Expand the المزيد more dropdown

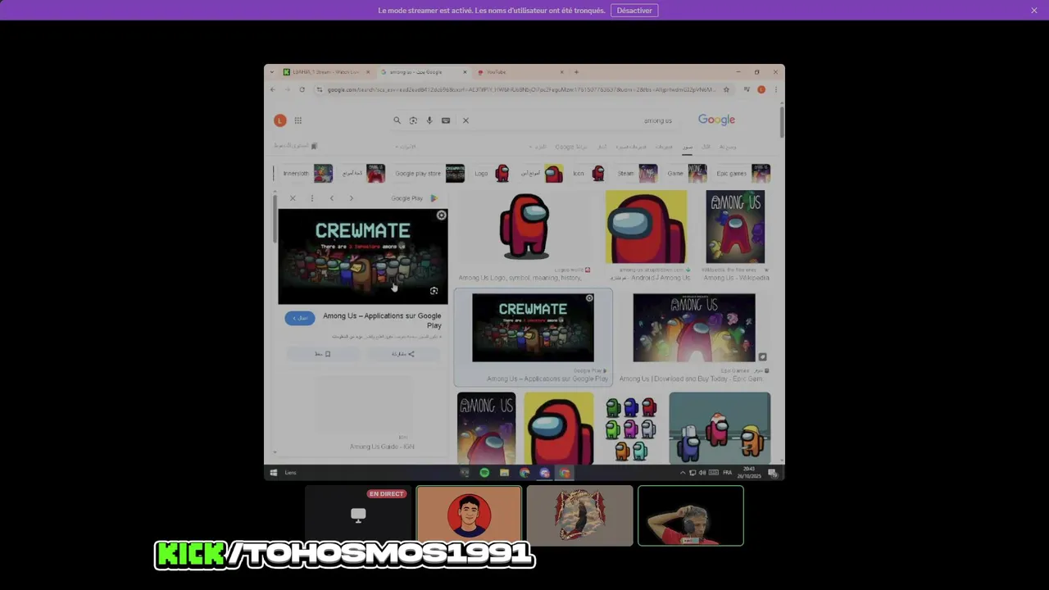(539, 147)
